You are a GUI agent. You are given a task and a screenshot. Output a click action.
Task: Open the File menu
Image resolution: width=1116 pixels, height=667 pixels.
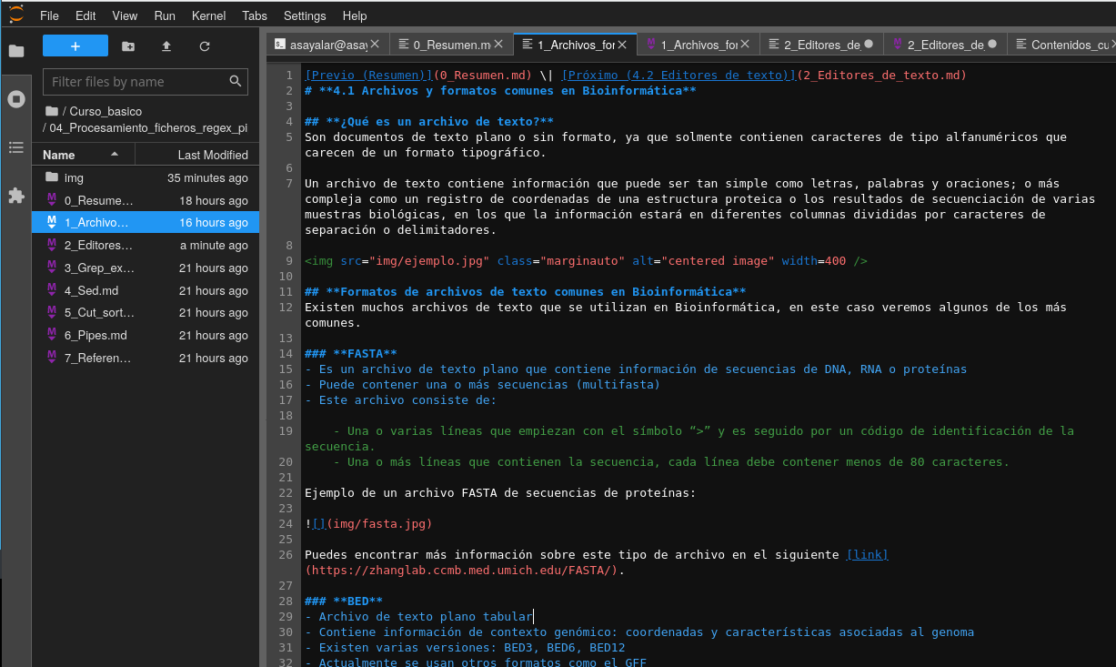pyautogui.click(x=49, y=15)
